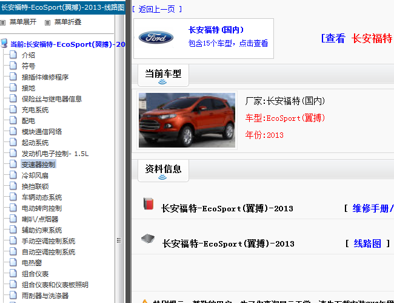Open 冷却风扇 entry

coord(35,175)
